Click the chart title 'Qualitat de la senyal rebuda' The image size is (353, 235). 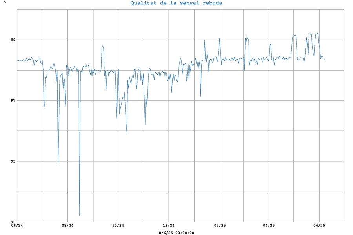coord(176,3)
